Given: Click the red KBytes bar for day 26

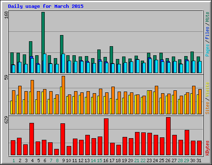Looking at the screenshot, I should (x=168, y=136).
